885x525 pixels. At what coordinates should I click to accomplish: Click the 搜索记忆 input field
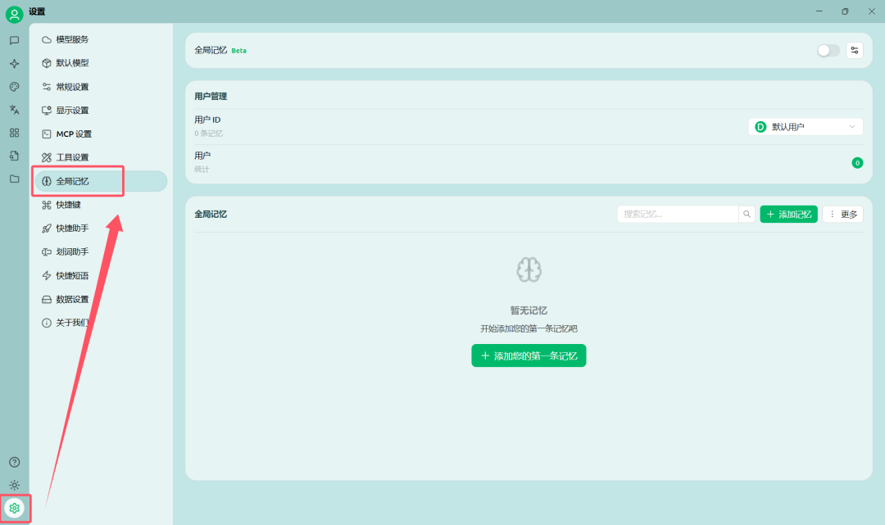pyautogui.click(x=678, y=215)
